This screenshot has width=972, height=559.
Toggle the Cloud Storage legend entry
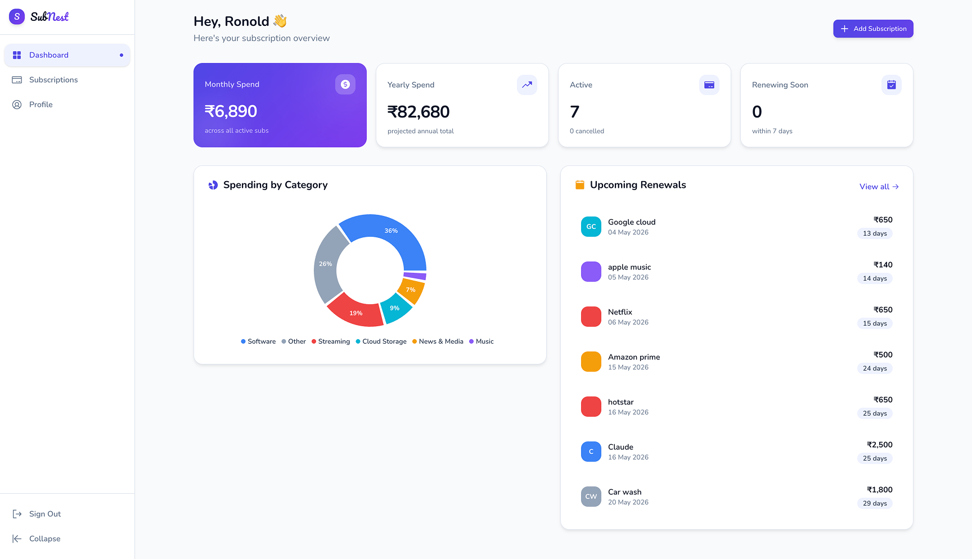(x=381, y=341)
